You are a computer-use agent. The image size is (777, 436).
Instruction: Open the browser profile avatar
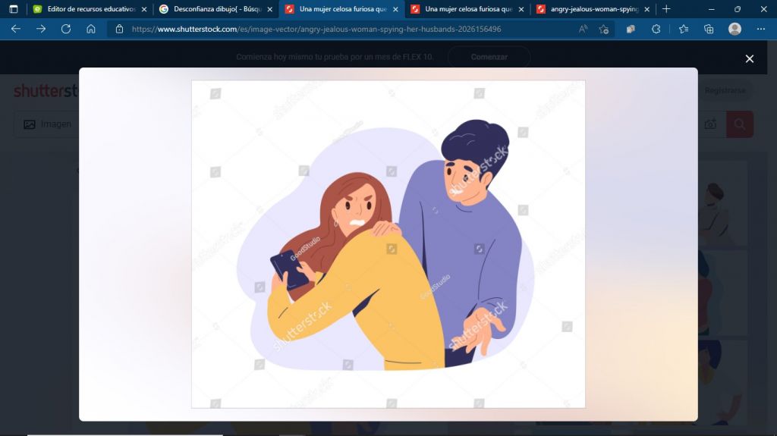pos(735,30)
